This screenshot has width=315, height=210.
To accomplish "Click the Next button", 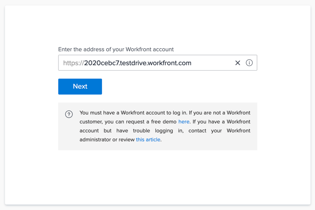I will point(80,87).
